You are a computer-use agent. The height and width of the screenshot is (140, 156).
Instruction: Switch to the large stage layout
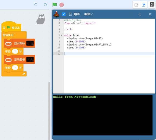(143, 5)
